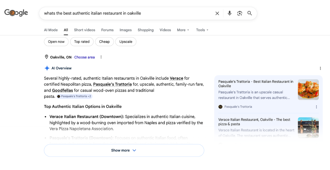This screenshot has height=170, width=330.
Task: Click the Verace restaurant storefront thumbnail
Action: [x=308, y=127]
